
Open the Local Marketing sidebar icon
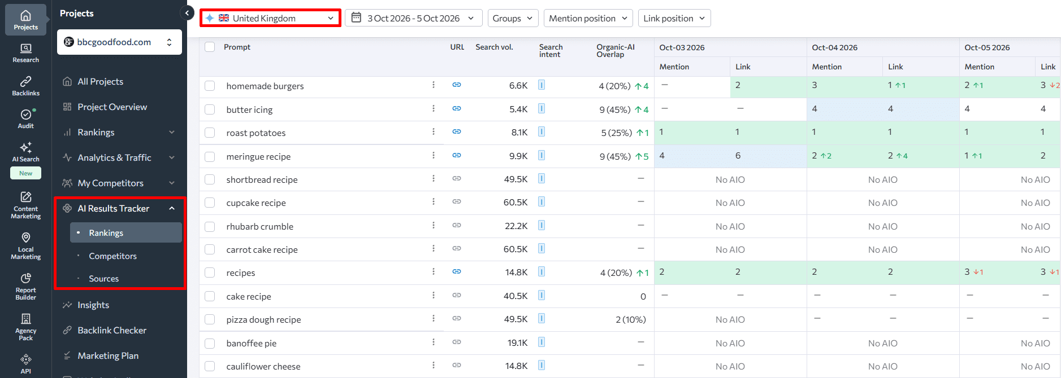coord(25,245)
